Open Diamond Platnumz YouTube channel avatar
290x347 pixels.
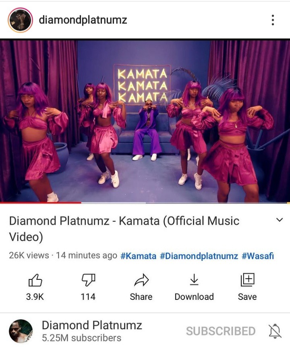21,331
